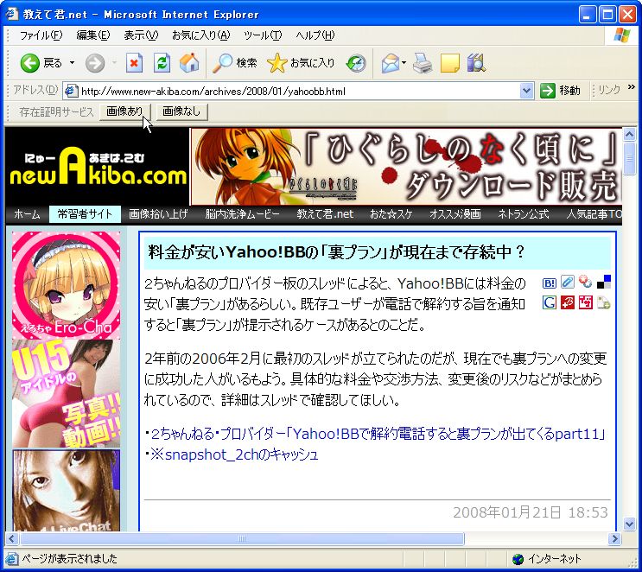Open the 2ちゃんねる・プロバイダー thread link
642x572 pixels.
[x=378, y=434]
